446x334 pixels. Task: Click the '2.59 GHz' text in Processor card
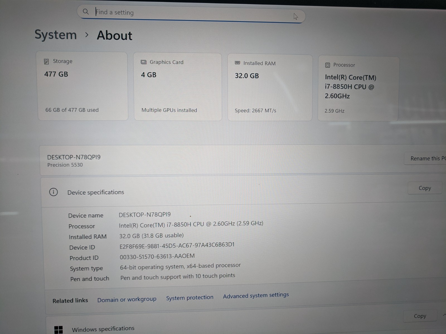[x=334, y=111]
